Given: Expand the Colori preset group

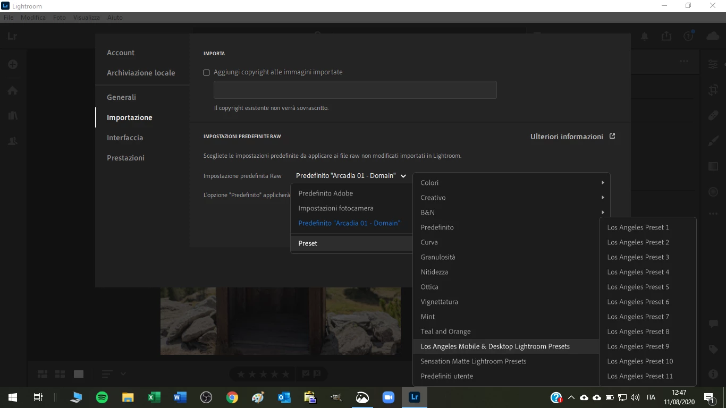Looking at the screenshot, I should 512,183.
